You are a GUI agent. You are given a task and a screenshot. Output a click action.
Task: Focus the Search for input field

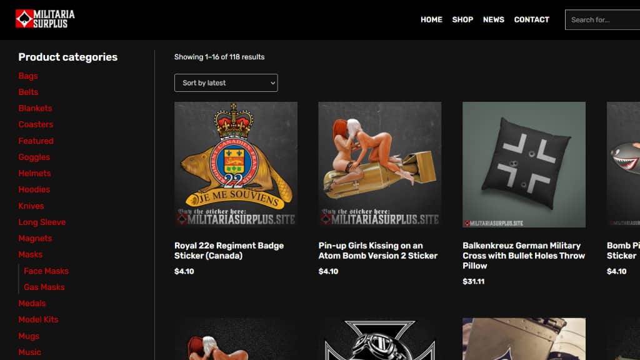click(602, 19)
